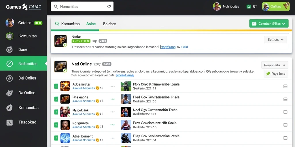Open the Dane sidebar icon
295x147 pixels.
[x=10, y=49]
